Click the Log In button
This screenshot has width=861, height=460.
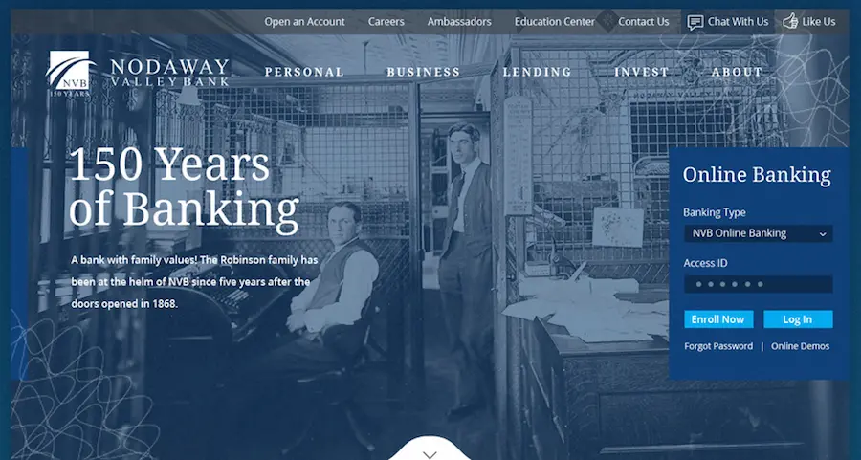point(798,319)
